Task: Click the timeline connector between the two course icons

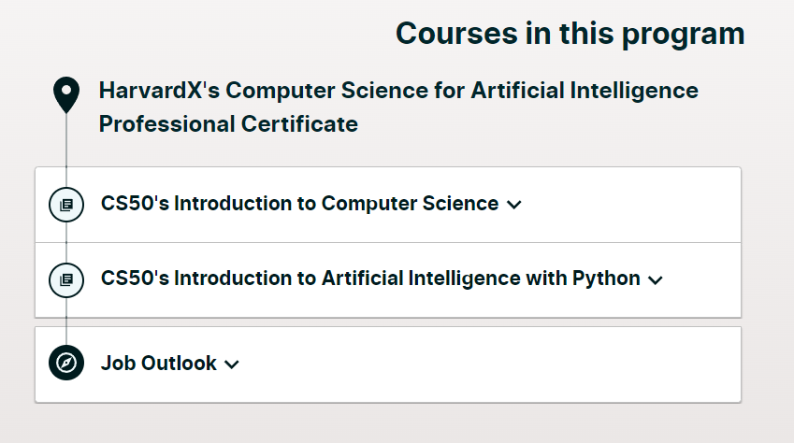Action: click(66, 241)
